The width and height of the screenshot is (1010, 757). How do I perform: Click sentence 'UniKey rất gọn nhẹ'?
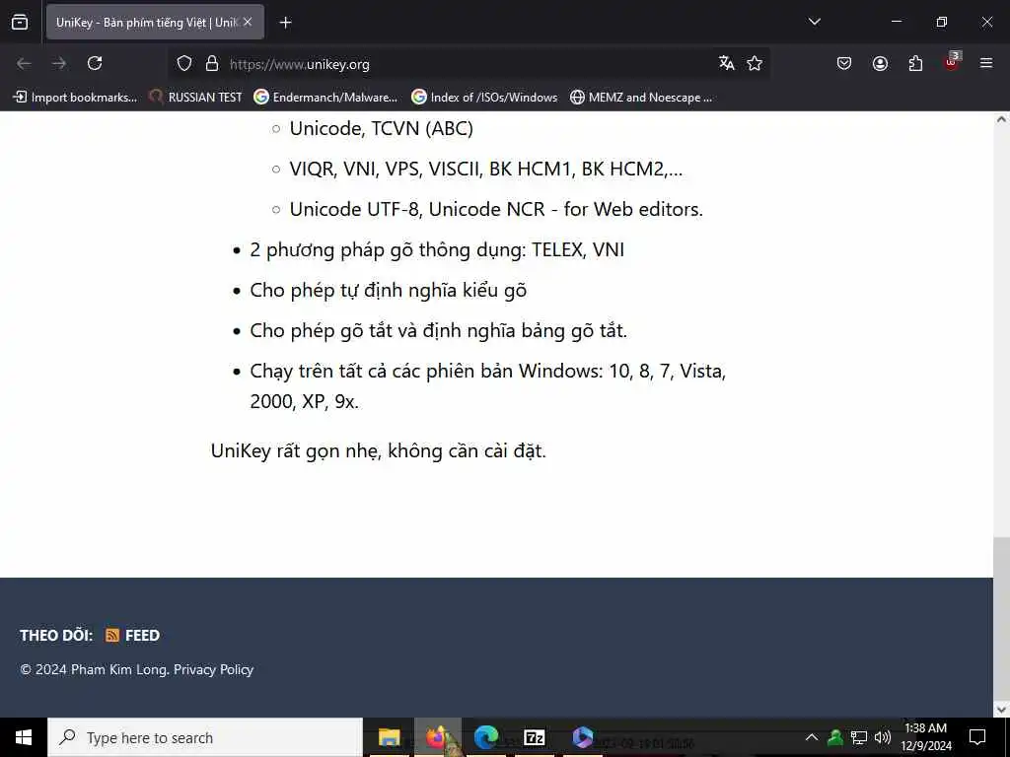click(x=378, y=450)
